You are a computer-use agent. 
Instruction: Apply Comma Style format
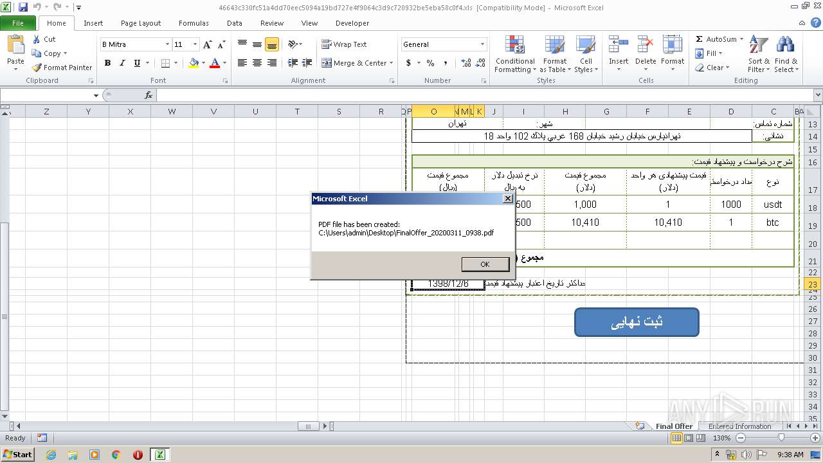click(446, 63)
